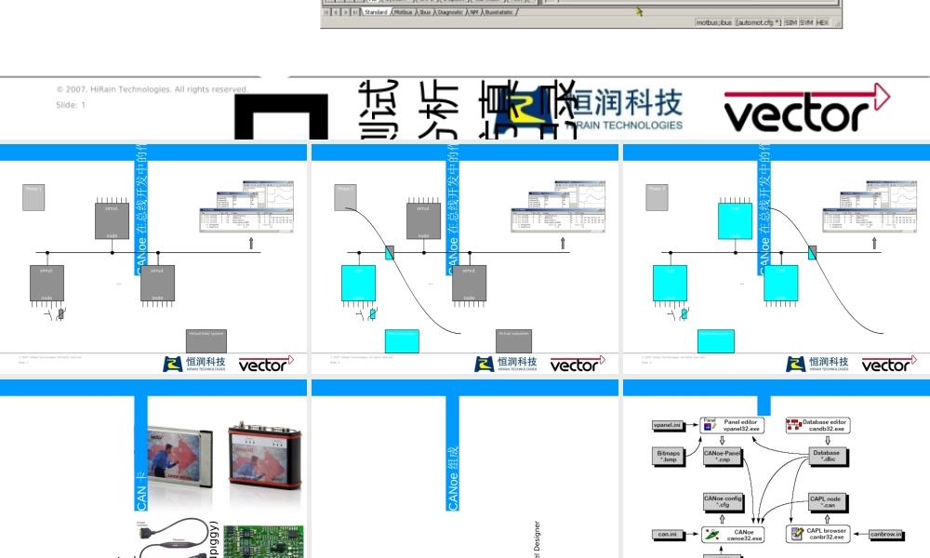
Task: Open the CANoe file diagram slide
Action: (777, 469)
